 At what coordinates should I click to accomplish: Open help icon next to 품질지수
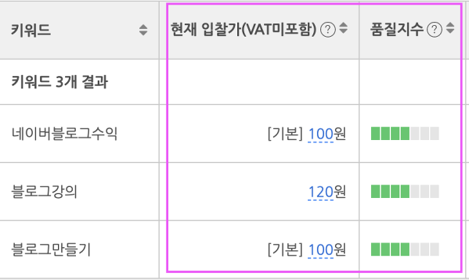(x=434, y=30)
